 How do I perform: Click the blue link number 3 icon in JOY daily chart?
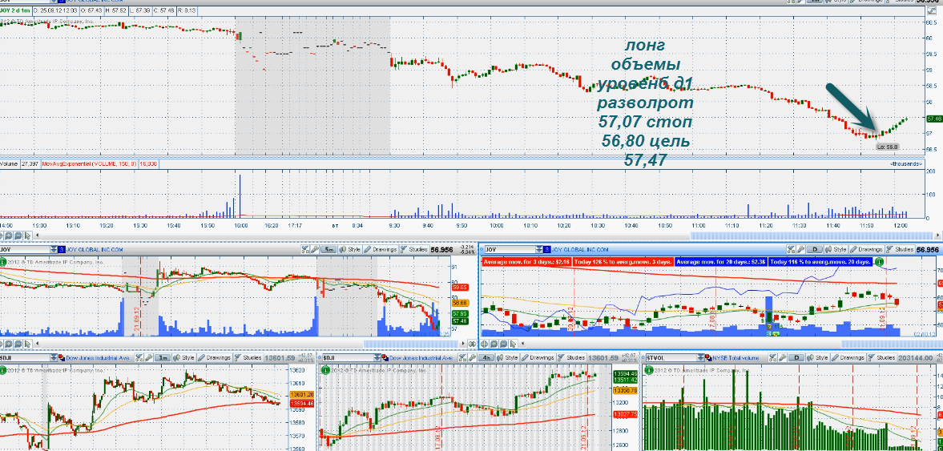pos(547,250)
